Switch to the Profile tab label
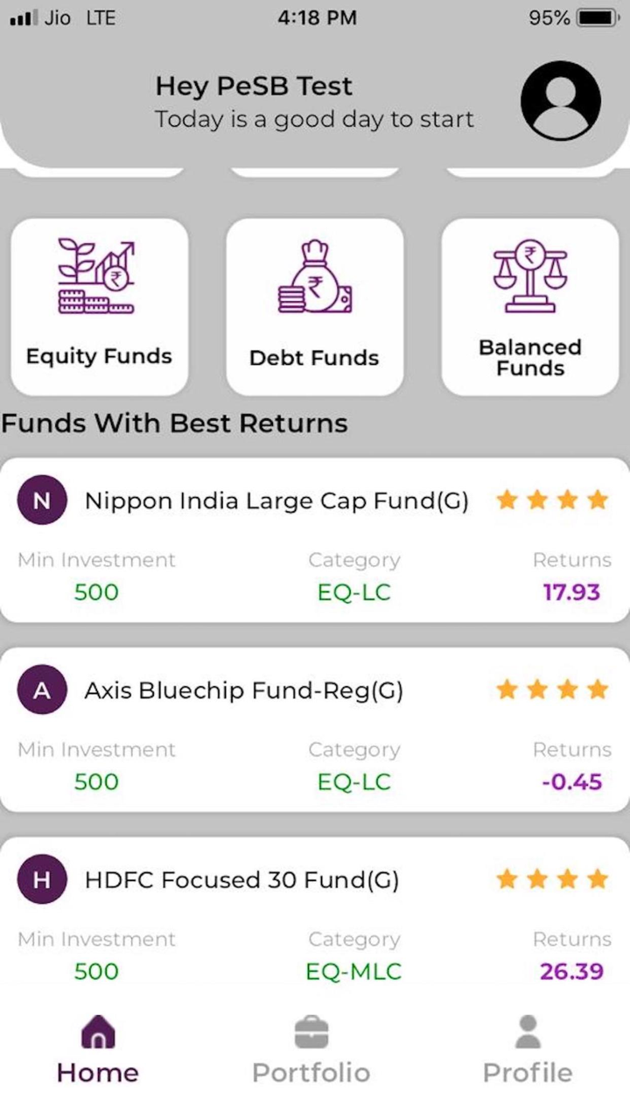 point(528,1073)
